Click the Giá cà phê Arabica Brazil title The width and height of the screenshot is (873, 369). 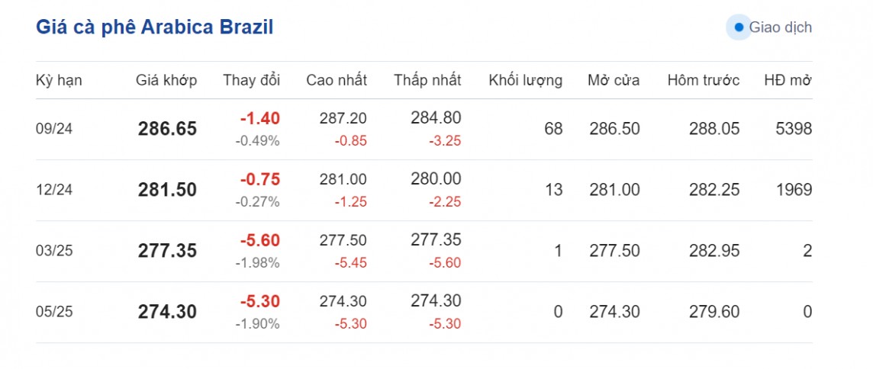pyautogui.click(x=155, y=27)
